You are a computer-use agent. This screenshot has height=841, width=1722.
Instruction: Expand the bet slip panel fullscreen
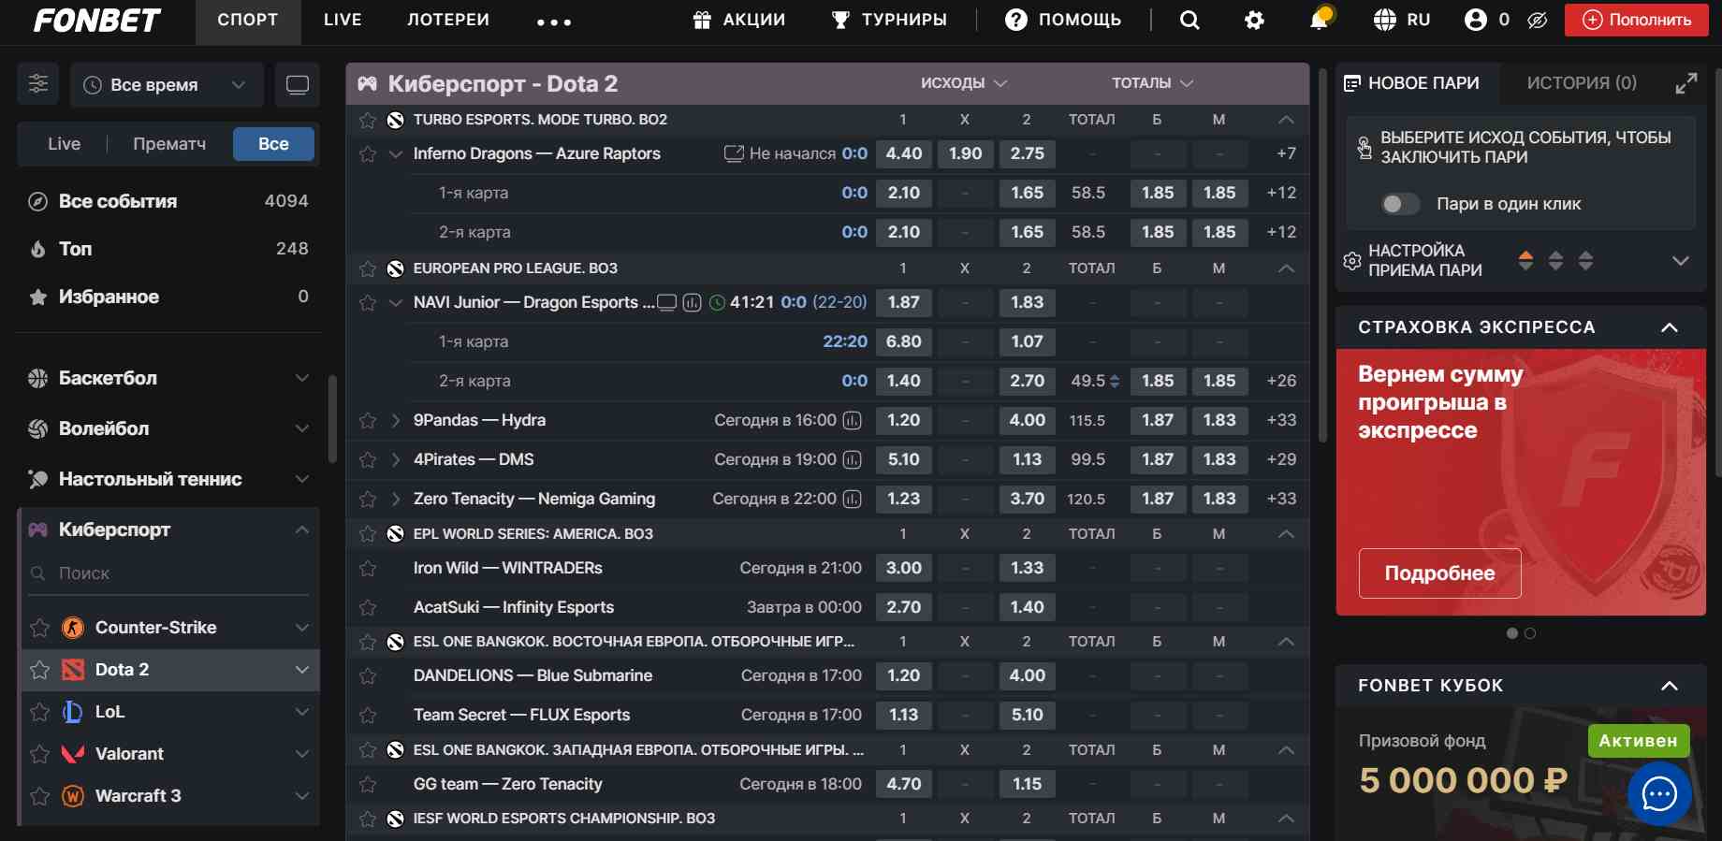[1686, 83]
